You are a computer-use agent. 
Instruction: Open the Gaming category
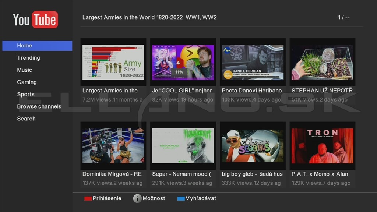(x=27, y=82)
